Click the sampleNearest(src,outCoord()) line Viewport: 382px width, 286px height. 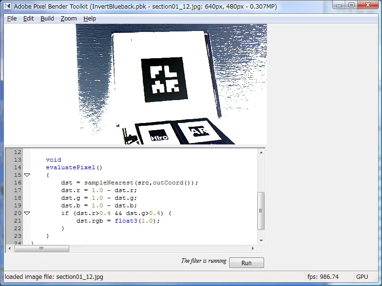point(129,183)
